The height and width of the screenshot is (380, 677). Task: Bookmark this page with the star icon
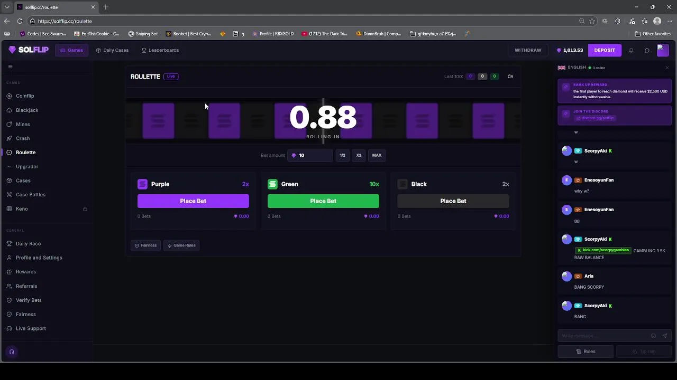coord(592,21)
